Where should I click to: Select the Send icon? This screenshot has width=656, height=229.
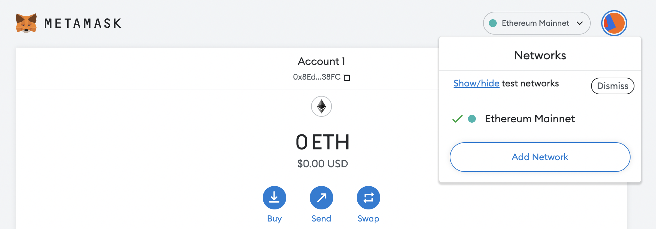point(321,197)
